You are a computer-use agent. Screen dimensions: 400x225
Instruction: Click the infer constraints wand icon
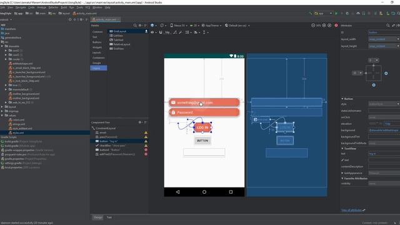[x=181, y=32]
